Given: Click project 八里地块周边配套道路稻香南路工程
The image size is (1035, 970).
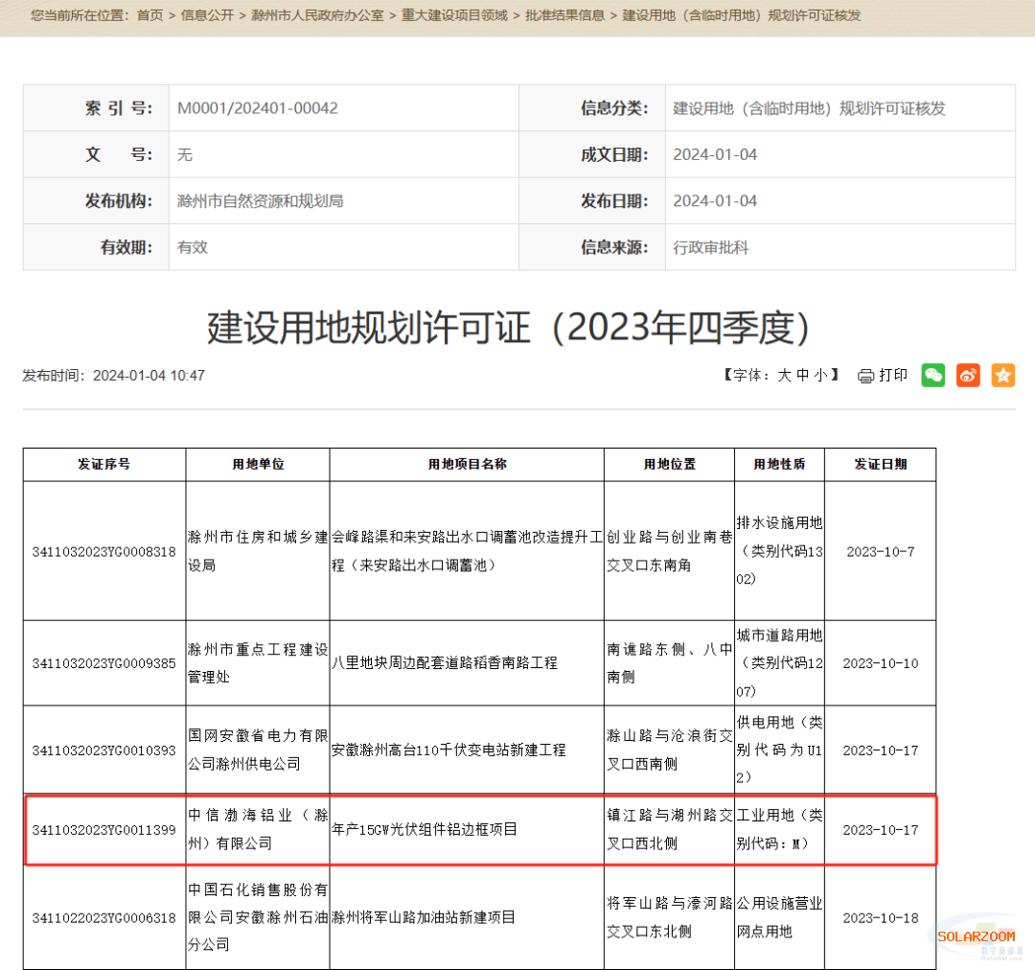Looking at the screenshot, I should point(445,663).
